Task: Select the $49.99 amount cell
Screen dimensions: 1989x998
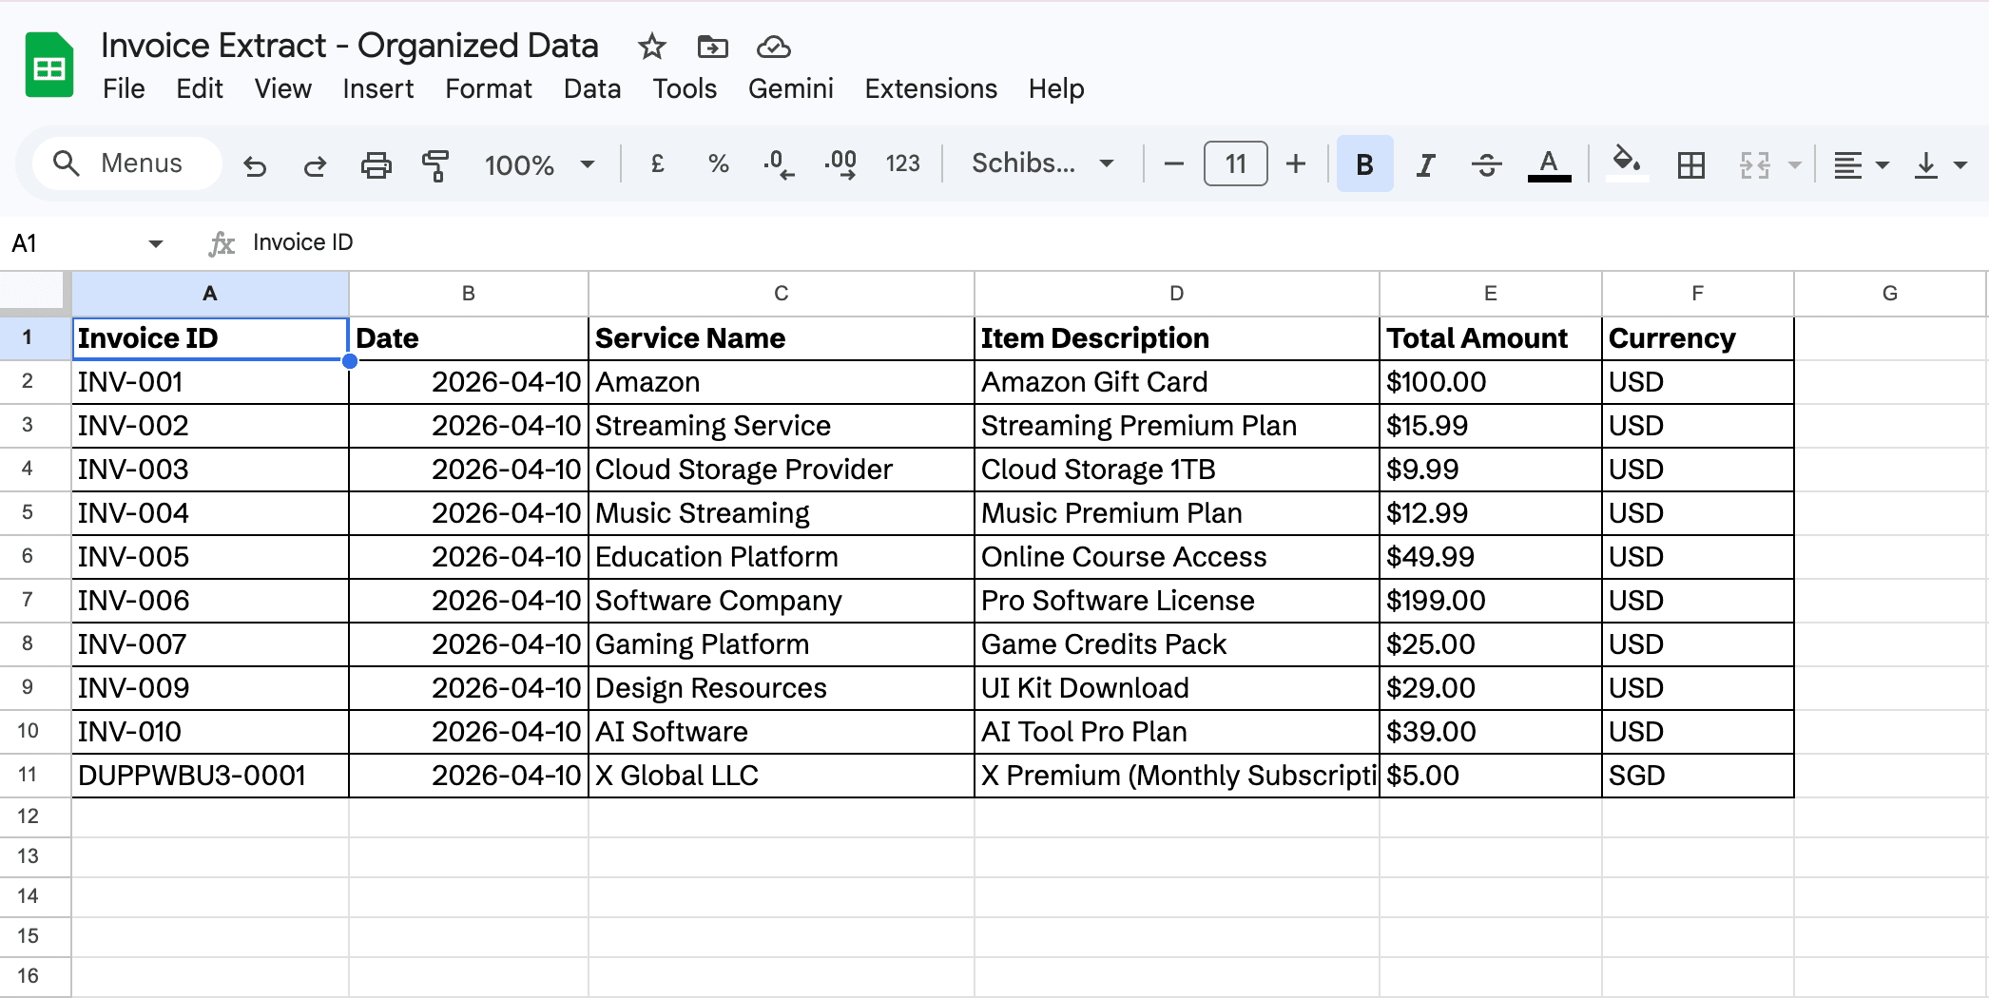Action: click(1490, 557)
